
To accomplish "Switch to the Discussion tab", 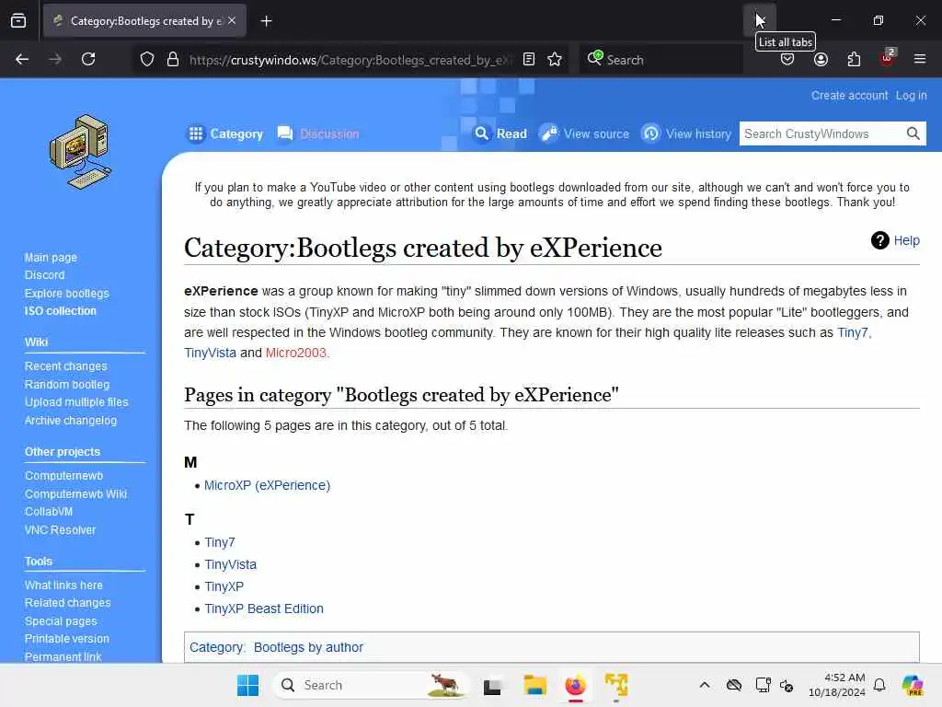I will [x=318, y=133].
